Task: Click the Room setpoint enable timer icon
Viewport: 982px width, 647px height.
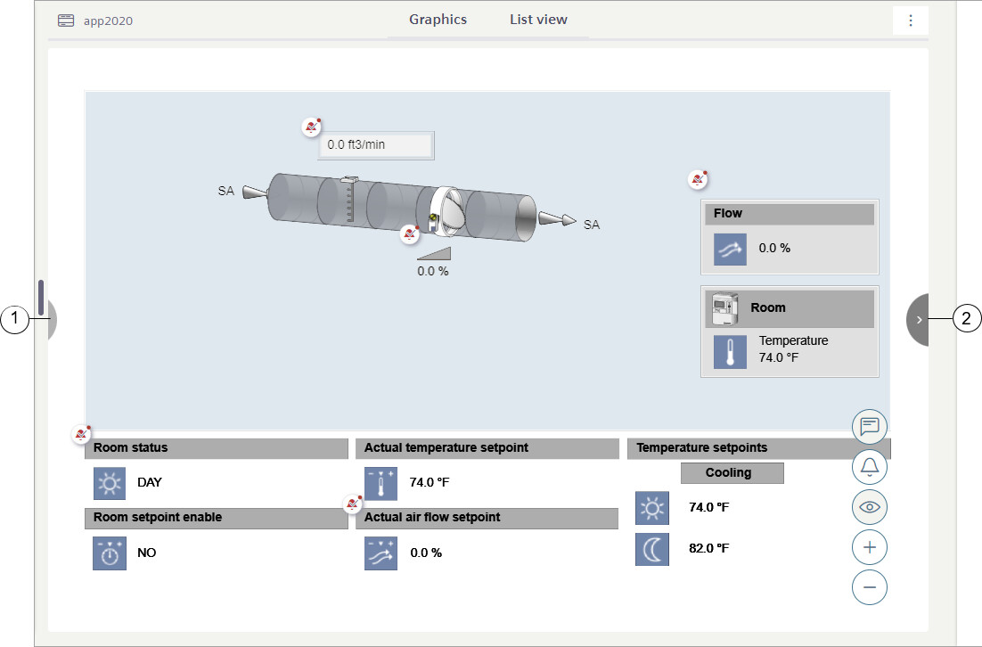Action: 110,553
